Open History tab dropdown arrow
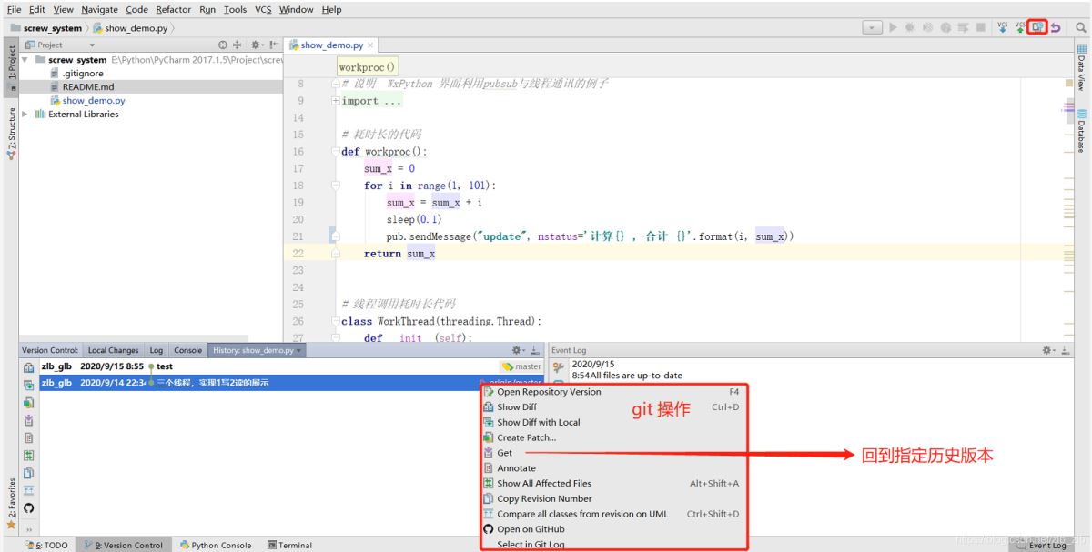This screenshot has width=1092, height=552. [x=298, y=350]
